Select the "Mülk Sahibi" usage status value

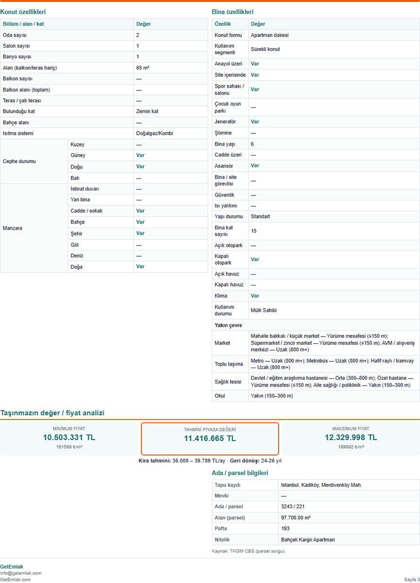coord(264,310)
